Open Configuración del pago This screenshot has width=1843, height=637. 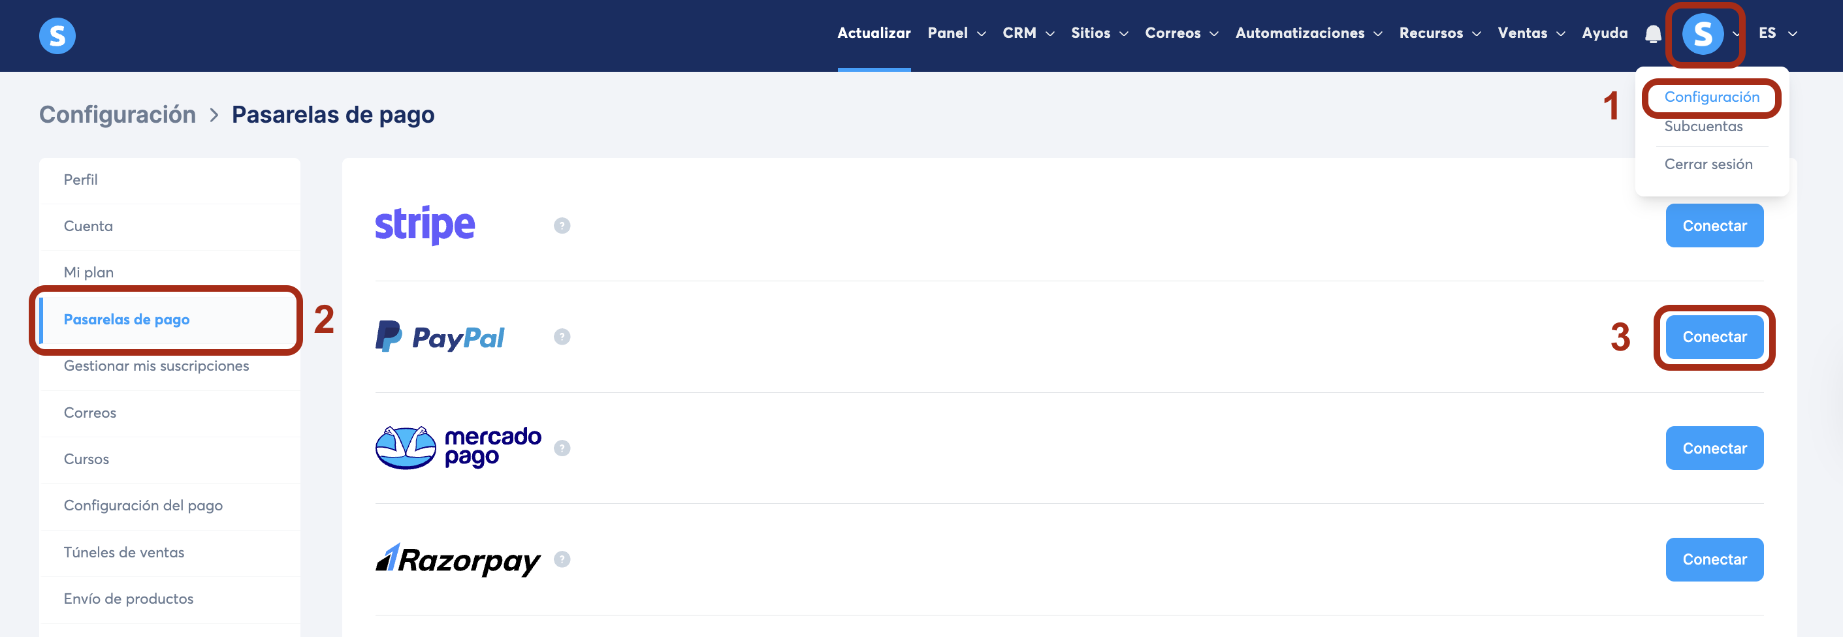pyautogui.click(x=170, y=506)
